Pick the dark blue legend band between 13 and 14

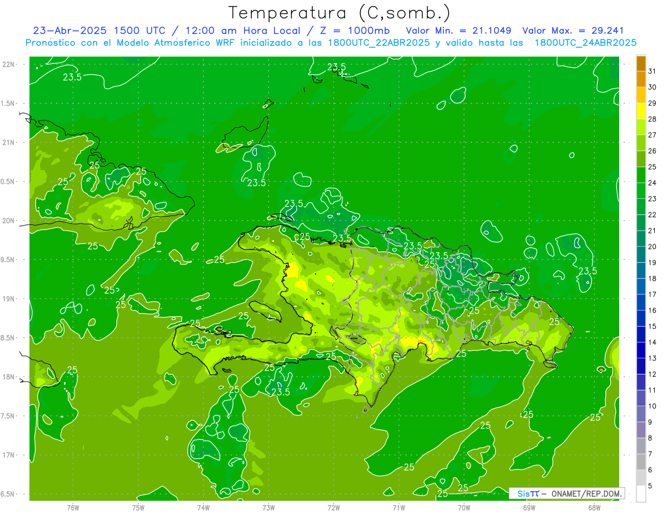coord(641,350)
